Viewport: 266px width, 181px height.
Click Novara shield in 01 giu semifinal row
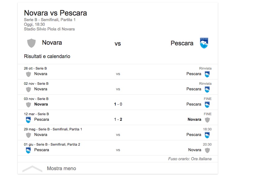tap(207, 150)
